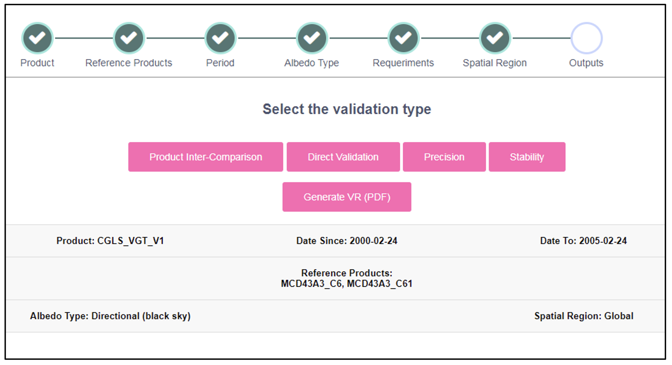Viewport: 672px width, 365px height.
Task: Jump to the Period step label
Action: (x=220, y=63)
